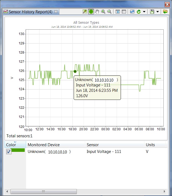Click the 130 label on voltage axis
The width and height of the screenshot is (172, 196).
(x=21, y=34)
